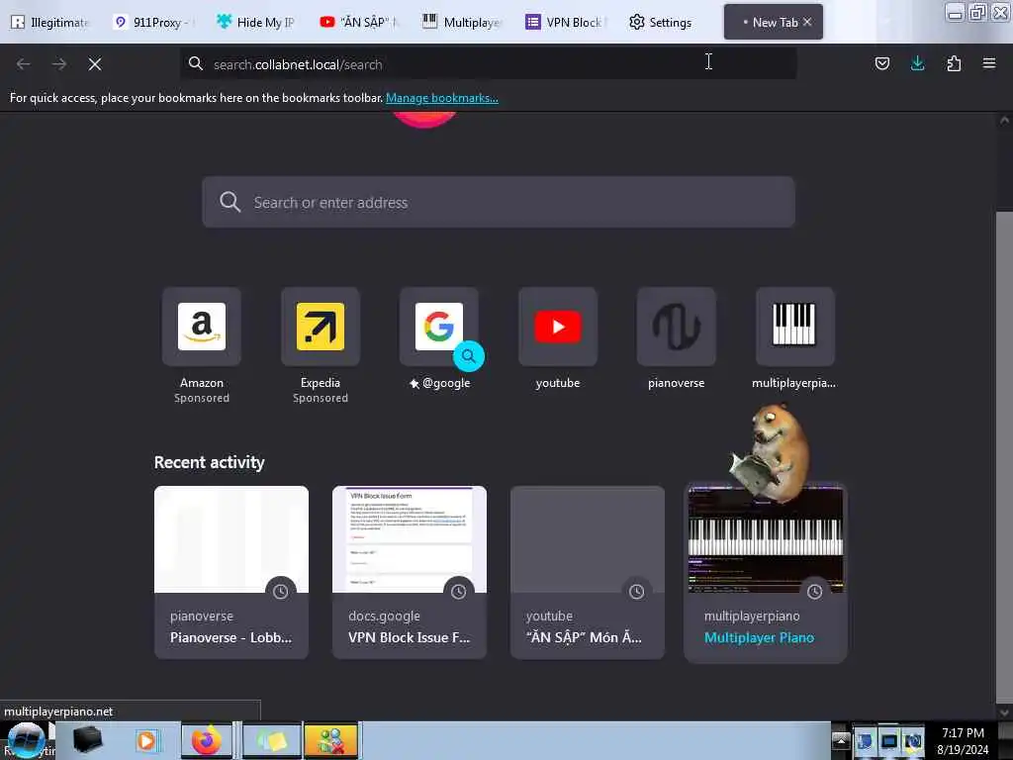
Task: Switch to the "ĂN SẬP" YouTube tab
Action: click(x=359, y=22)
